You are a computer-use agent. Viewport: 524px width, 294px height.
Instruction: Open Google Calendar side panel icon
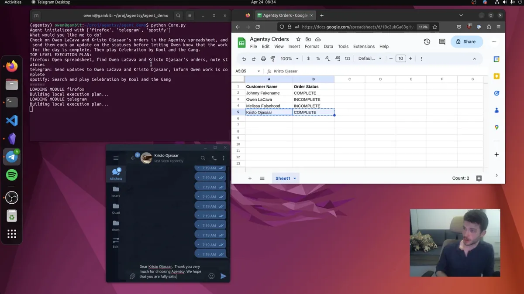496,59
